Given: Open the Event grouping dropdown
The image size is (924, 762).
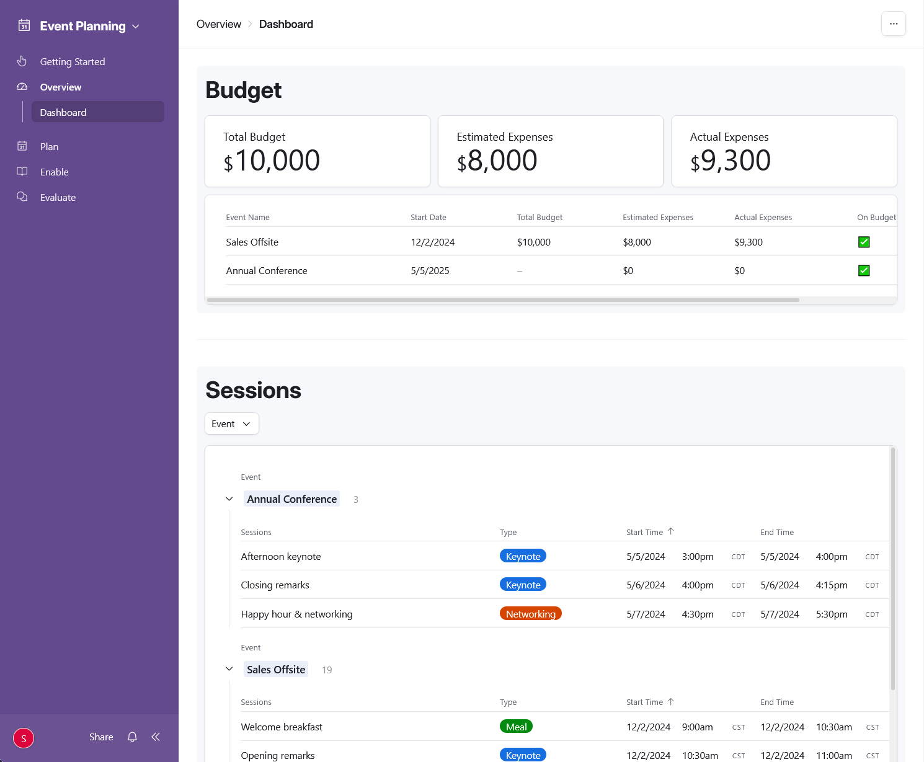Looking at the screenshot, I should pos(231,424).
